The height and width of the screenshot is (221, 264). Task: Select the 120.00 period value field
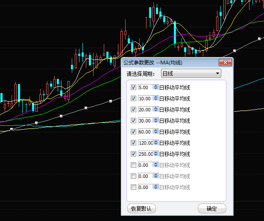point(145,143)
